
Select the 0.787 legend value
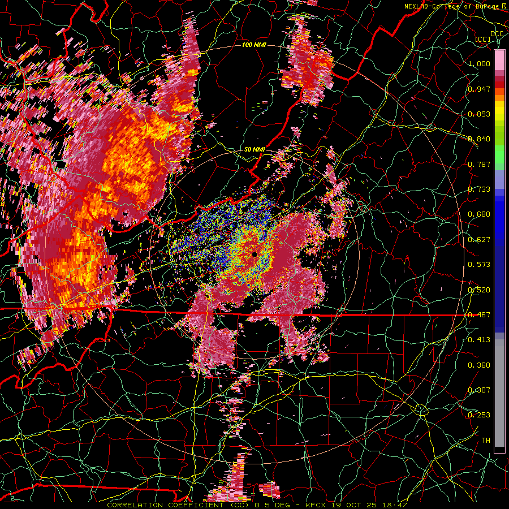tap(479, 164)
